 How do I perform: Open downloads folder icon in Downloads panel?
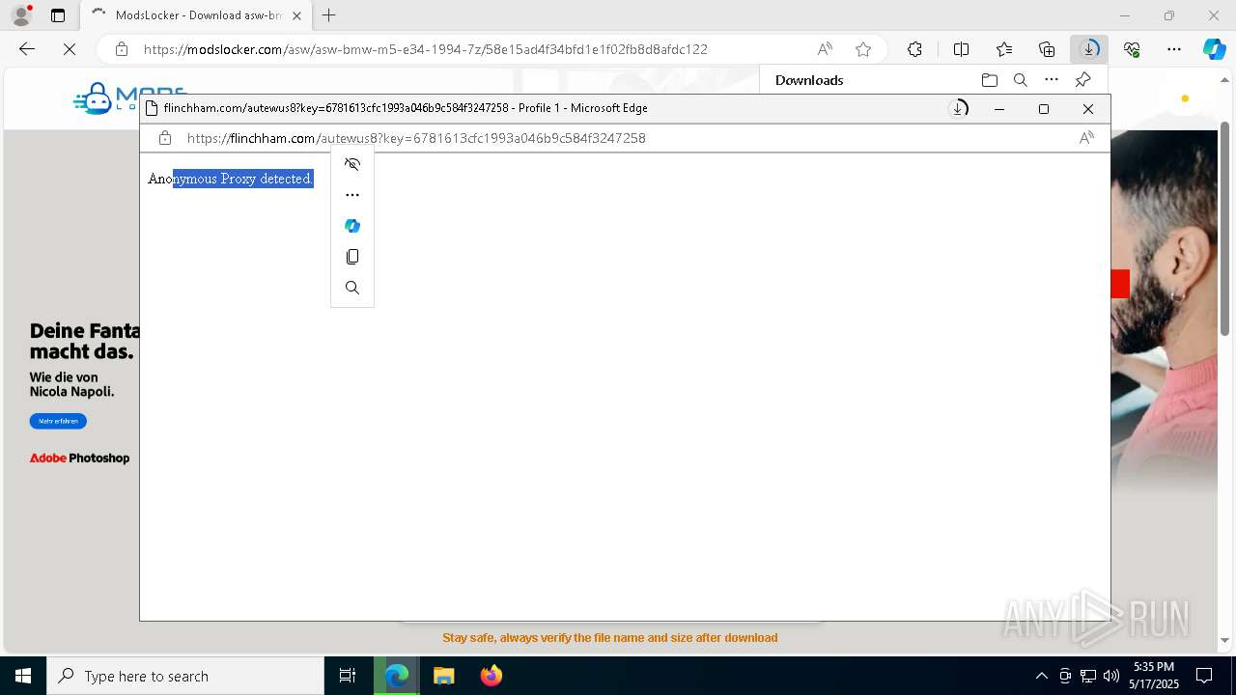[x=989, y=80]
